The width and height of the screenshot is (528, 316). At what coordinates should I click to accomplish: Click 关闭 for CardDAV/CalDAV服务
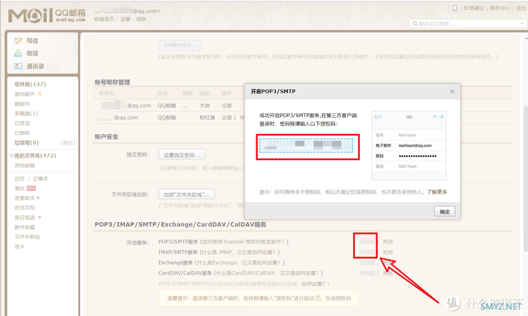[388, 273]
